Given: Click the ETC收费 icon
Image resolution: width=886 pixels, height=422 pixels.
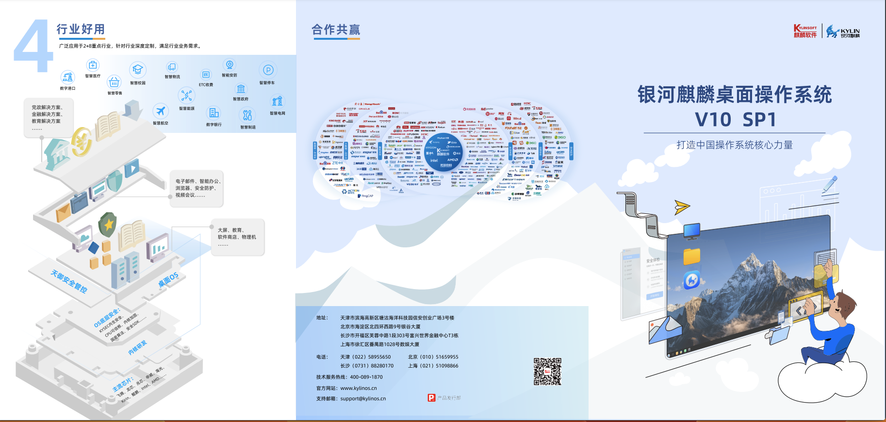Looking at the screenshot, I should (x=206, y=75).
